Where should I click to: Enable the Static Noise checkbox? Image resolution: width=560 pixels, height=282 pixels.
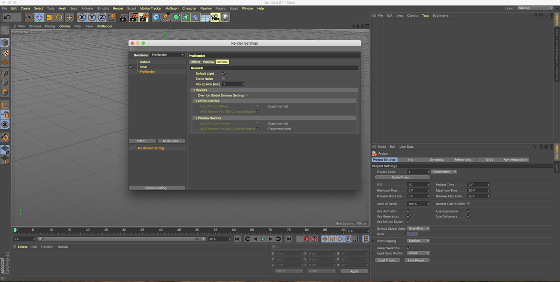tap(224, 79)
